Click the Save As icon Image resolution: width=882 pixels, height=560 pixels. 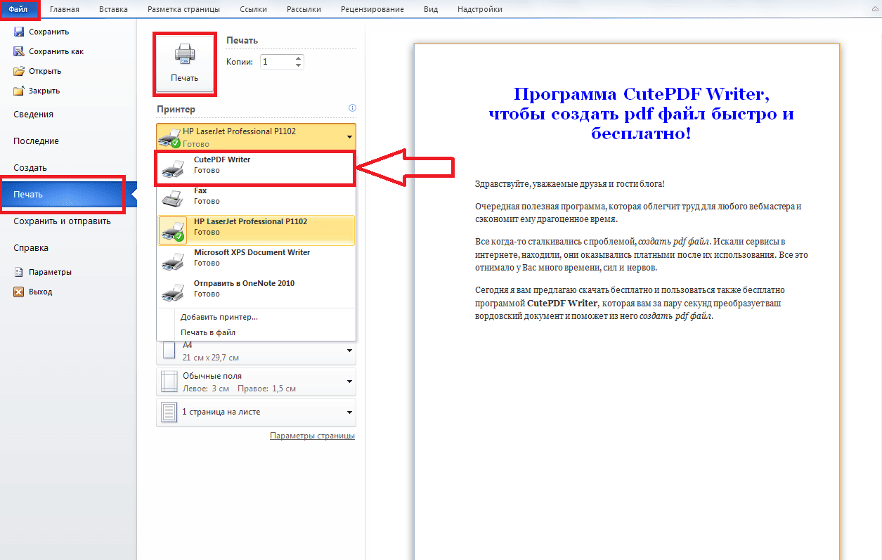click(19, 51)
